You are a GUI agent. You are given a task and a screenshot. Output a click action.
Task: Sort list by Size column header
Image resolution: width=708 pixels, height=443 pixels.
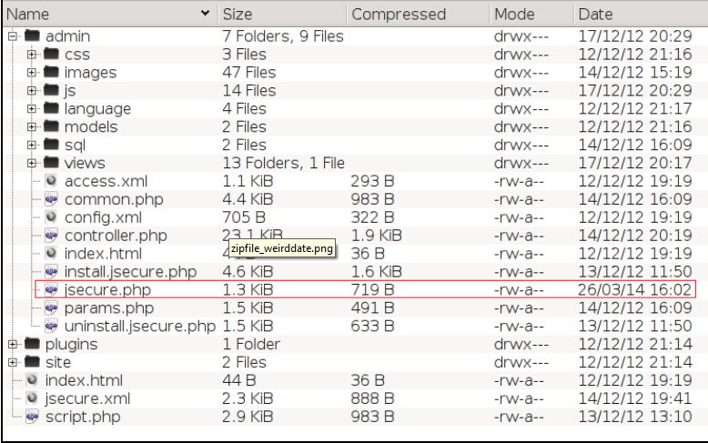283,14
